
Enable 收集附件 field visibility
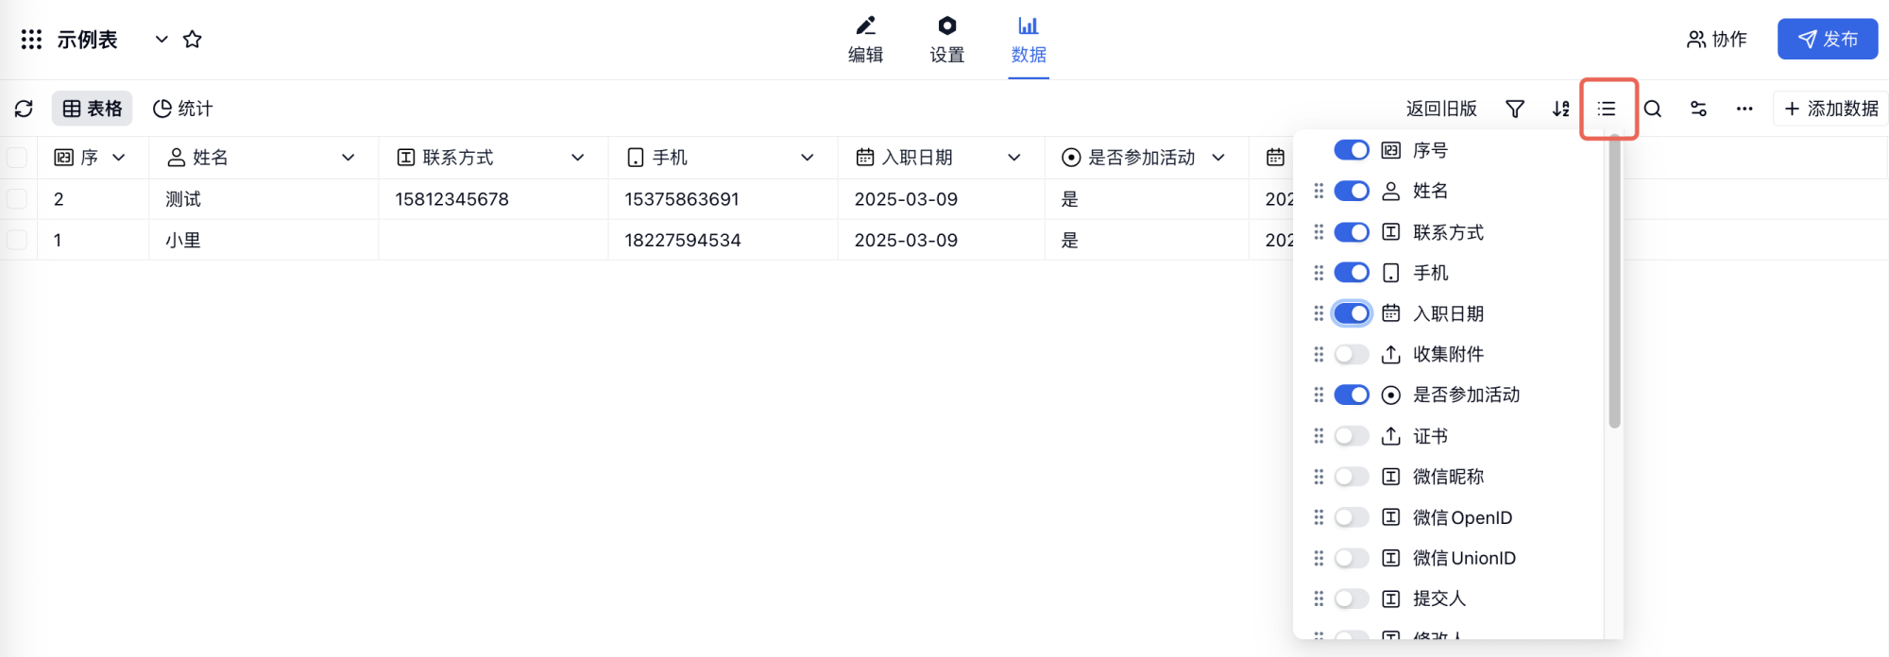pos(1352,354)
